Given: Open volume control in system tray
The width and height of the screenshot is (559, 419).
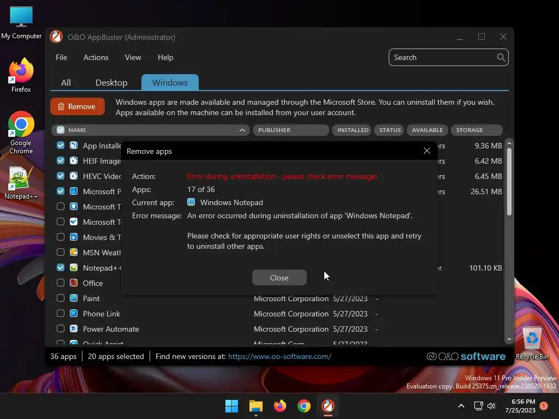Looking at the screenshot, I should (x=491, y=406).
